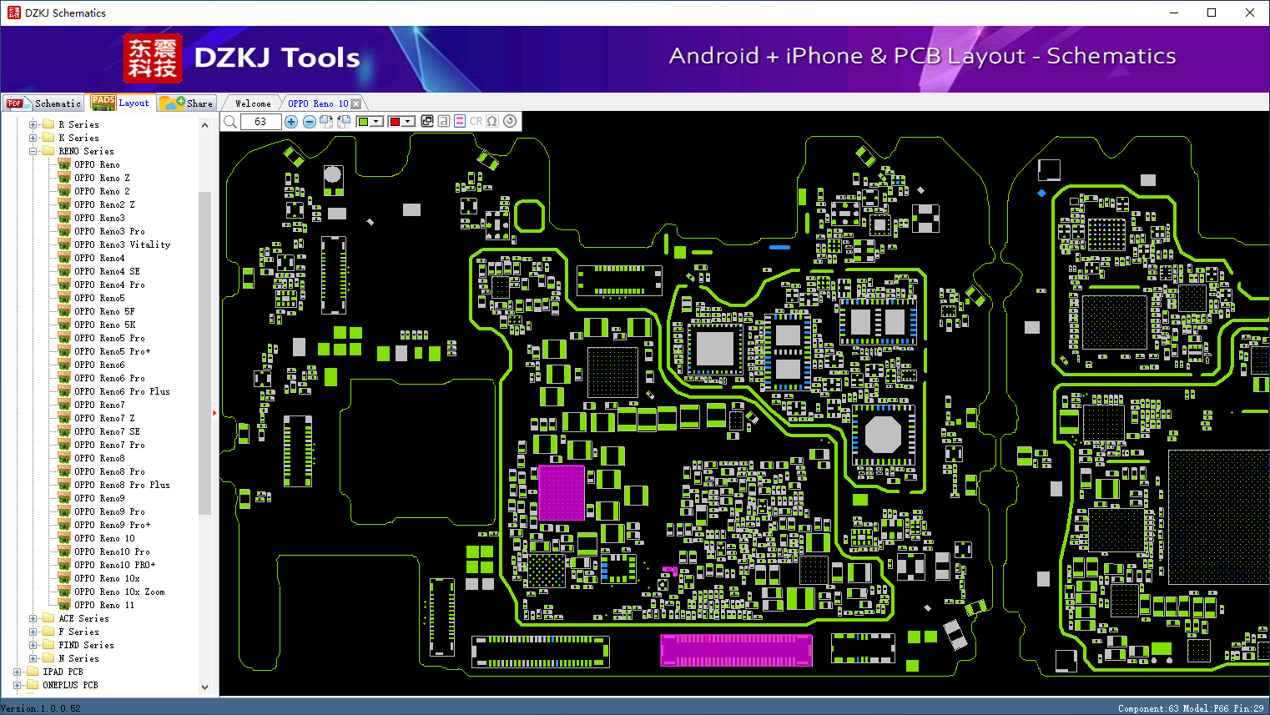The image size is (1270, 715).
Task: Close the OPPO Reno 10 tab
Action: click(x=356, y=103)
